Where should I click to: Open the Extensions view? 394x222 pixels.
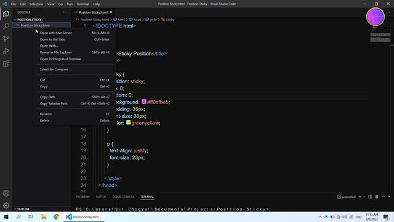(6, 63)
